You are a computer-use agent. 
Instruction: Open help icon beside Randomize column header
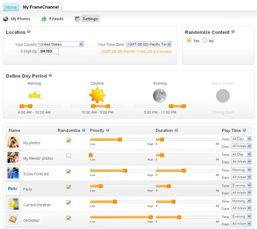point(84,130)
